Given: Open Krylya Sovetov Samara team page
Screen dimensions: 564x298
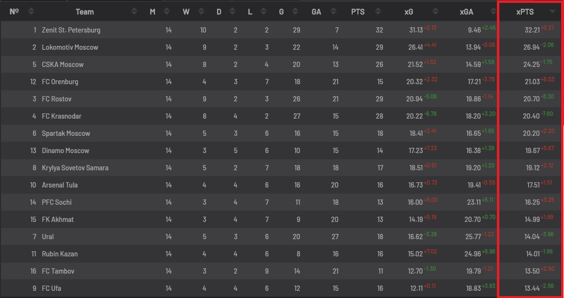Looking at the screenshot, I should pyautogui.click(x=75, y=168).
